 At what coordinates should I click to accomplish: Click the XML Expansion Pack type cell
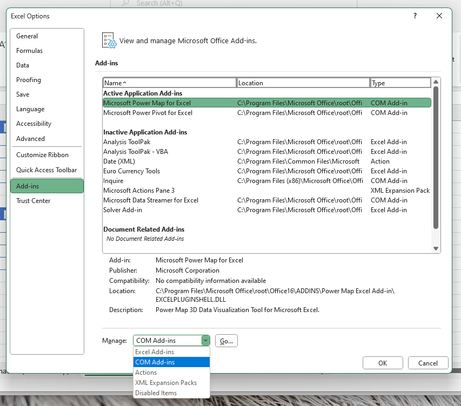(x=400, y=191)
